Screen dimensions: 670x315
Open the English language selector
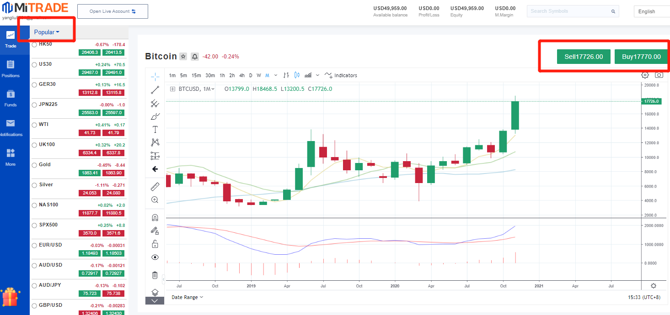click(650, 11)
